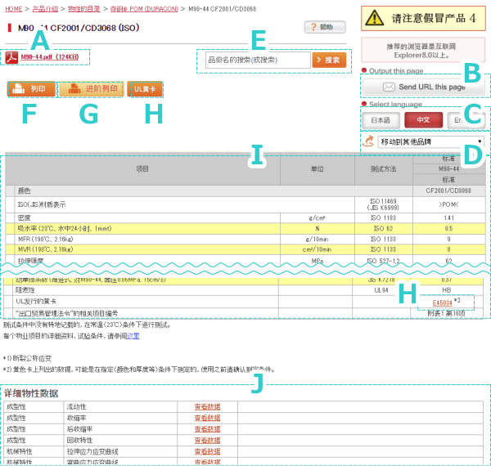View data link for flowability row

click(207, 406)
